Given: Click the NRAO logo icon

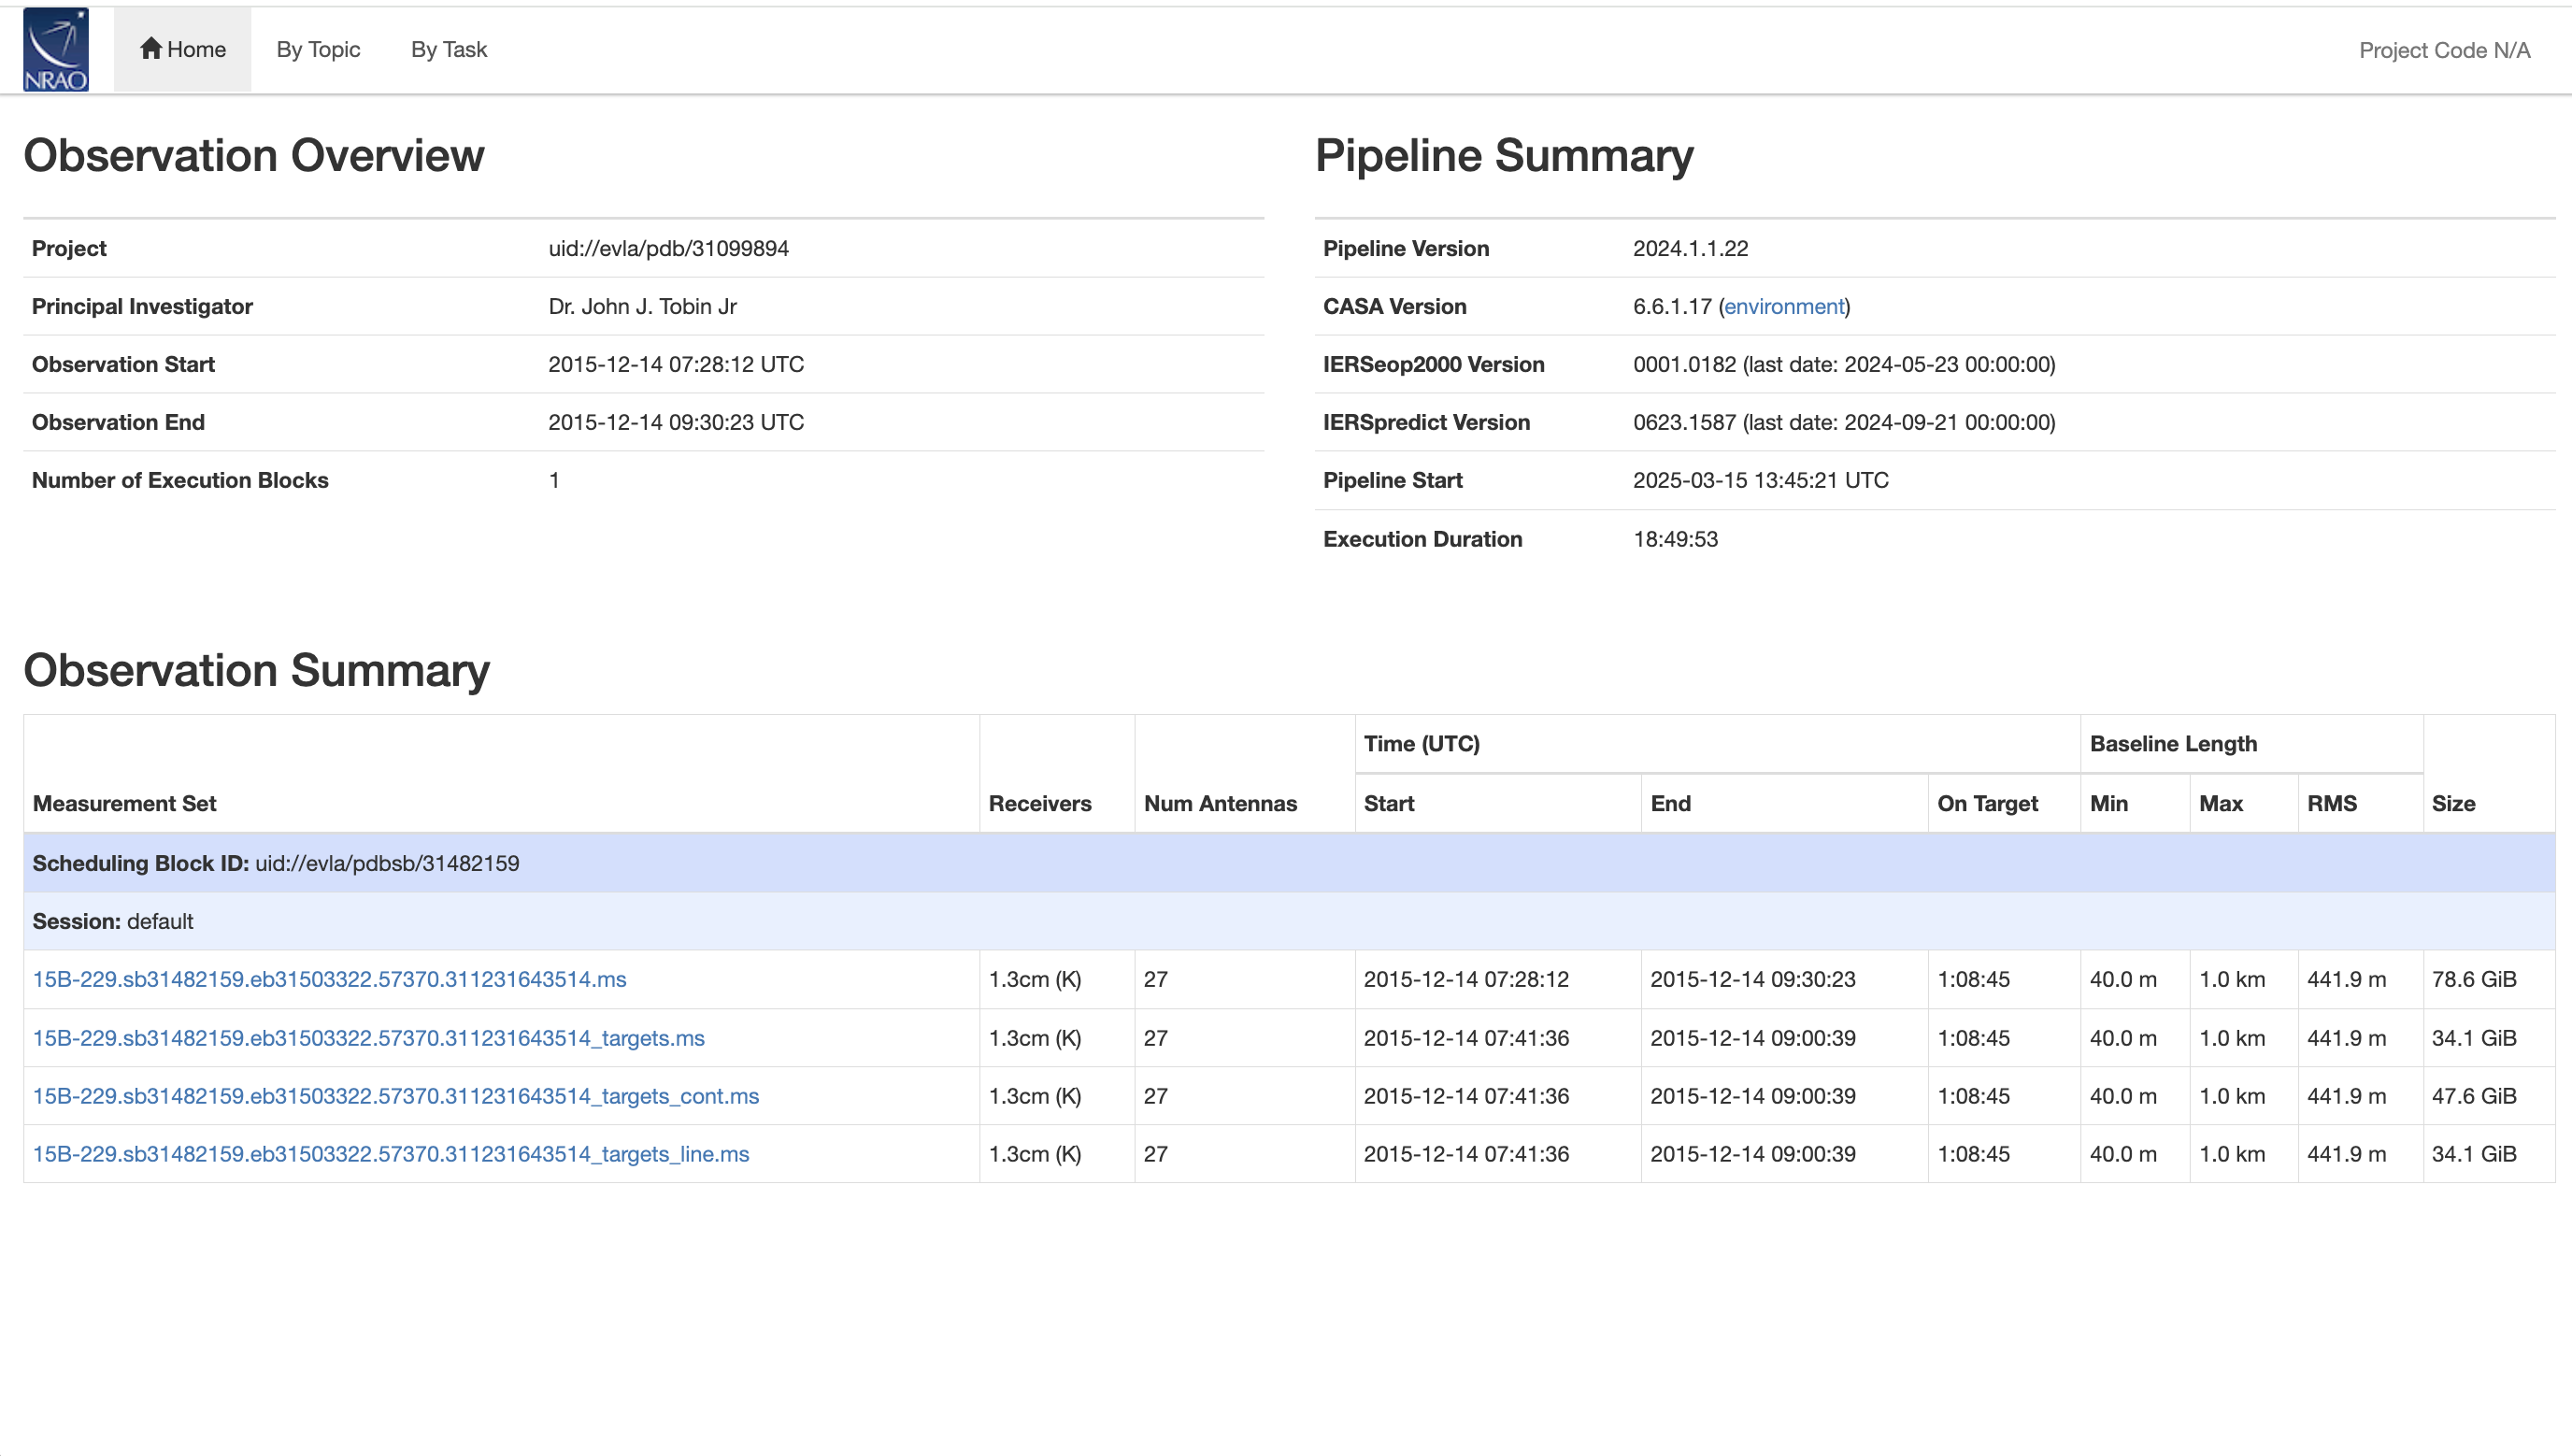Looking at the screenshot, I should [56, 50].
